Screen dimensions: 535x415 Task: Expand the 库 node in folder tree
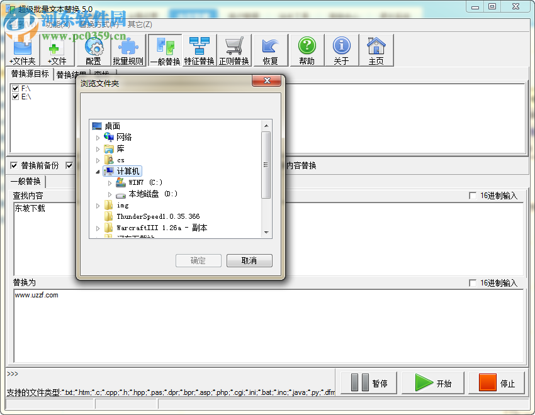[96, 148]
